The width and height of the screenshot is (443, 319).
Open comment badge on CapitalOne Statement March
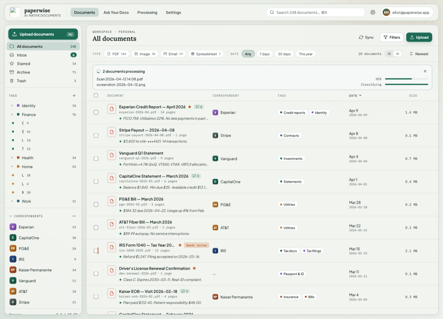(x=196, y=176)
